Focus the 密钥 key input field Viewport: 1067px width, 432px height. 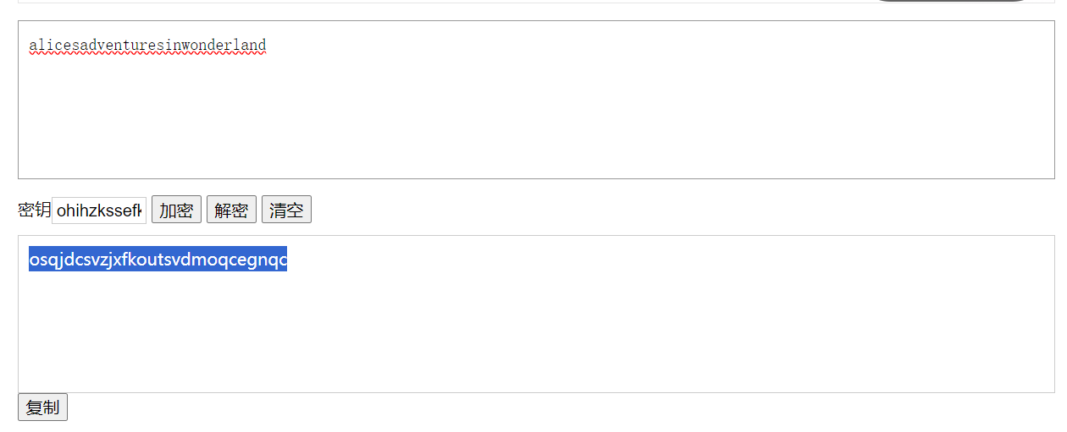pos(99,211)
